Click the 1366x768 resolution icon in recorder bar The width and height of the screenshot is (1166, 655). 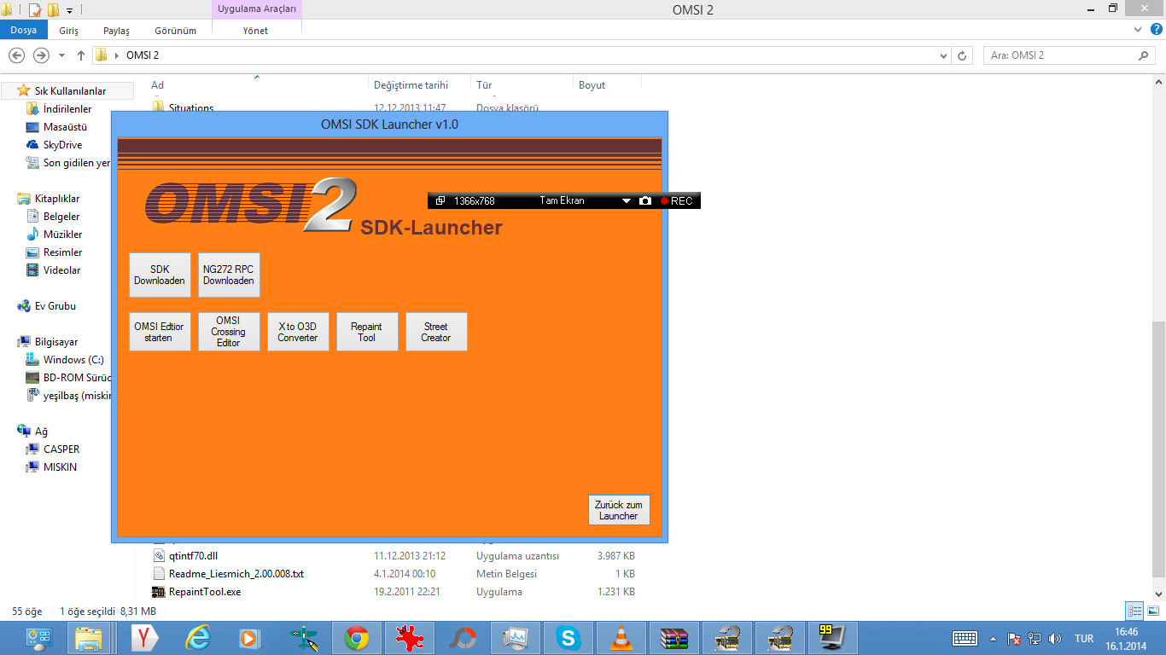coord(440,200)
